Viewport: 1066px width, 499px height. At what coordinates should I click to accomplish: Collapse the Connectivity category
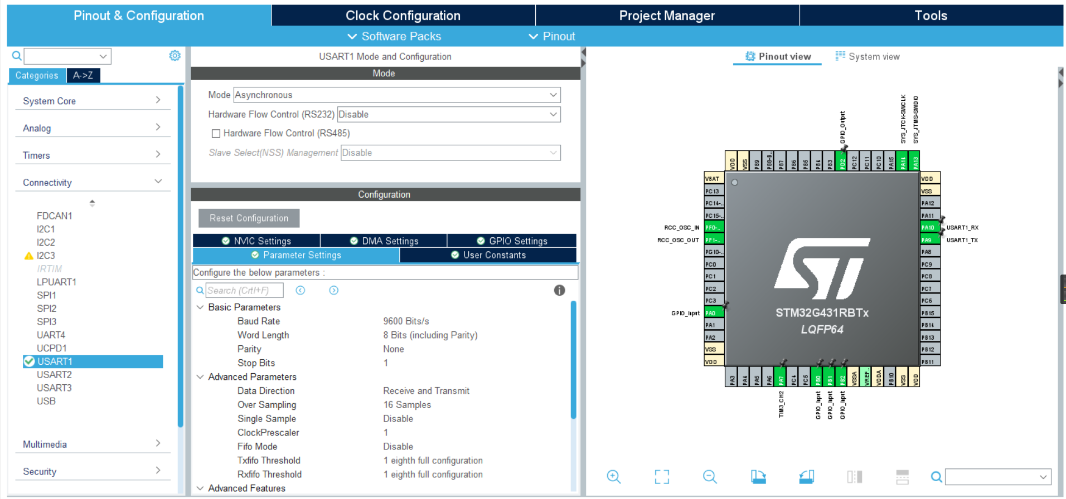[x=93, y=183]
